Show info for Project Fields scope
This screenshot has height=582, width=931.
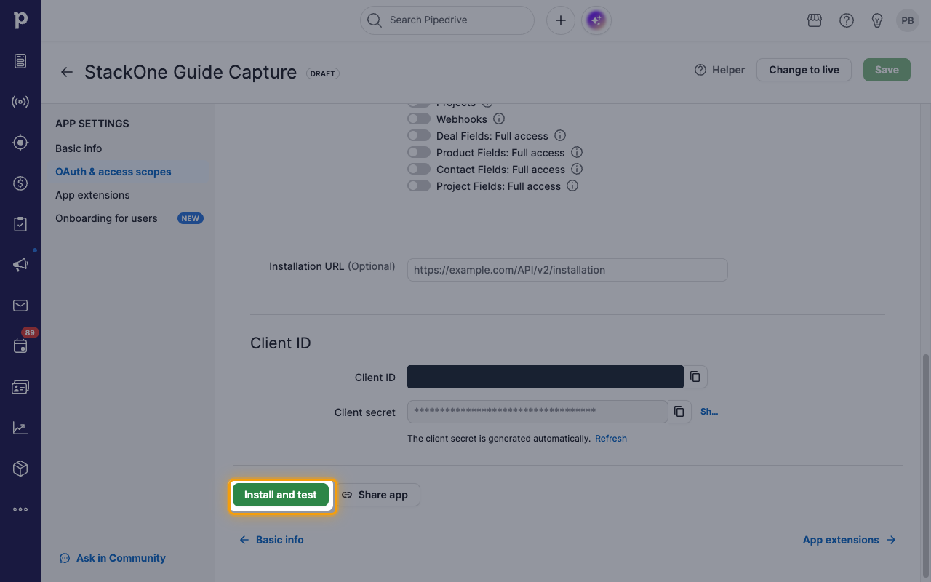click(x=572, y=186)
